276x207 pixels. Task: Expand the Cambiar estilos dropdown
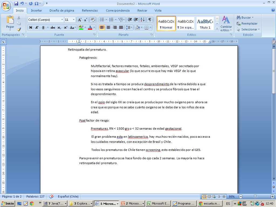[x=226, y=24]
